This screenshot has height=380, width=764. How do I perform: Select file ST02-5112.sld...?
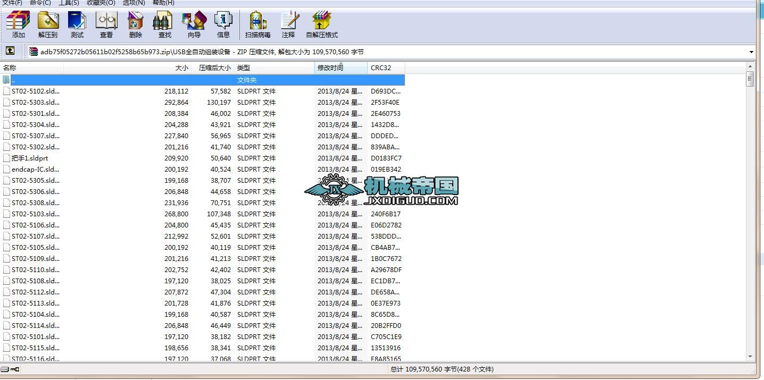pyautogui.click(x=36, y=292)
